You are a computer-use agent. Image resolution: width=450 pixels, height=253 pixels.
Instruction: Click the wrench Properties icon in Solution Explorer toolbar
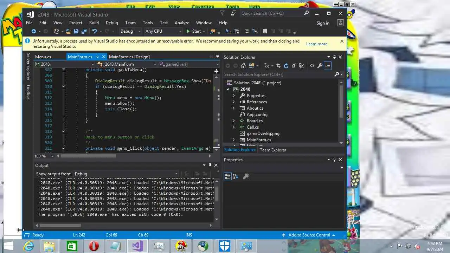(320, 66)
